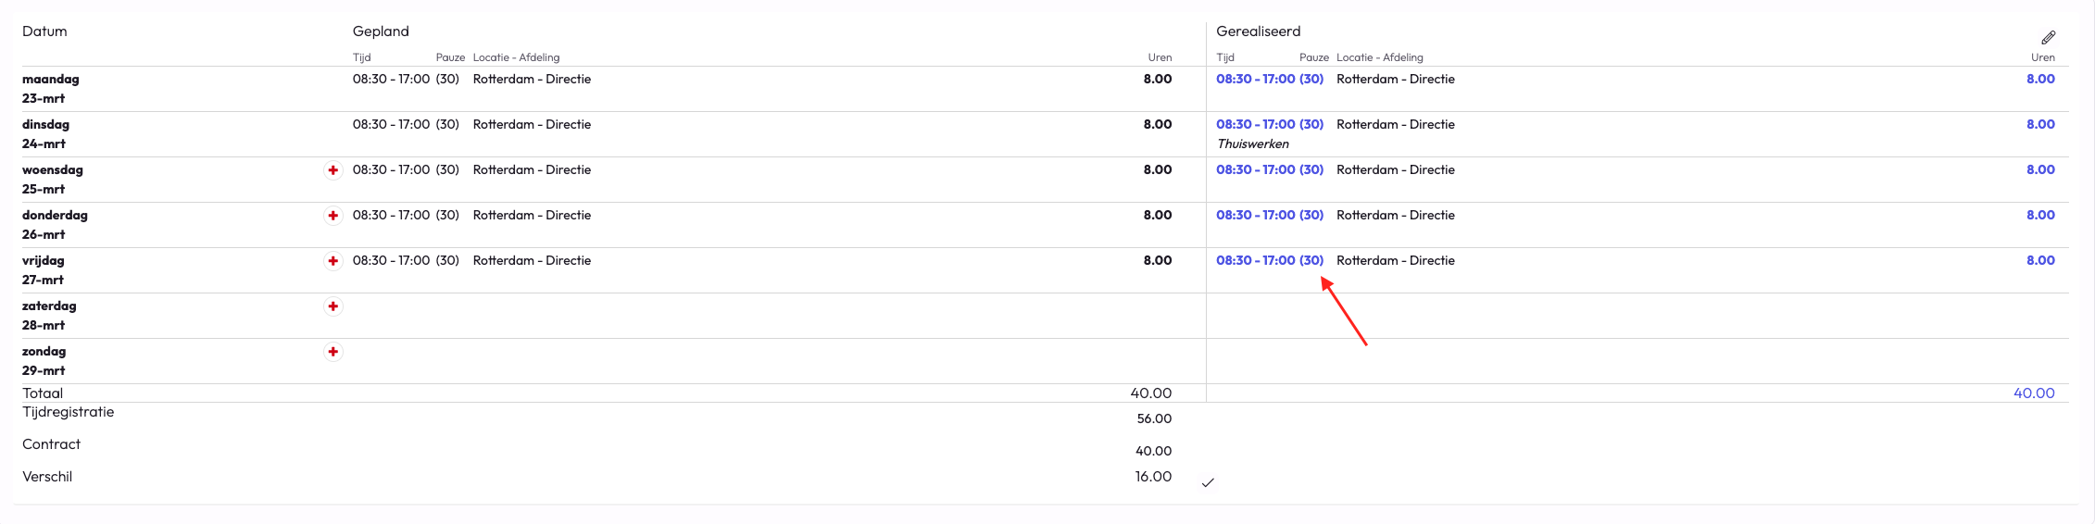Screen dimensions: 2095x524
Task: Click the red plus icon for vrijdag
Action: (x=333, y=261)
